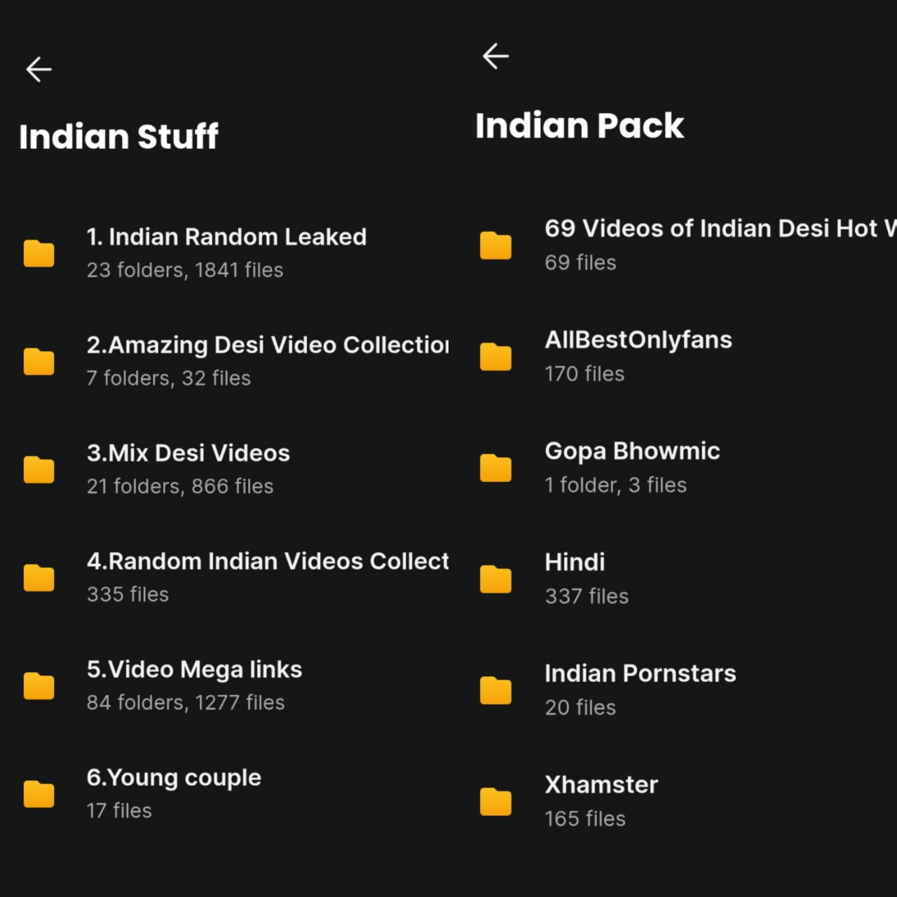Select the "Indian Pornstars" list entry

tap(640, 673)
